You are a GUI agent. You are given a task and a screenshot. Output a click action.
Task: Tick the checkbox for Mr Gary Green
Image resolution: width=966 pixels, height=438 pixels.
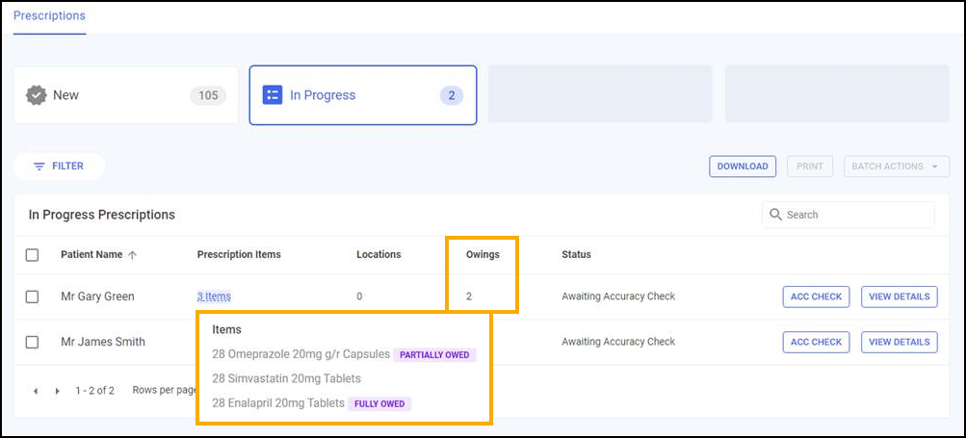pos(32,296)
